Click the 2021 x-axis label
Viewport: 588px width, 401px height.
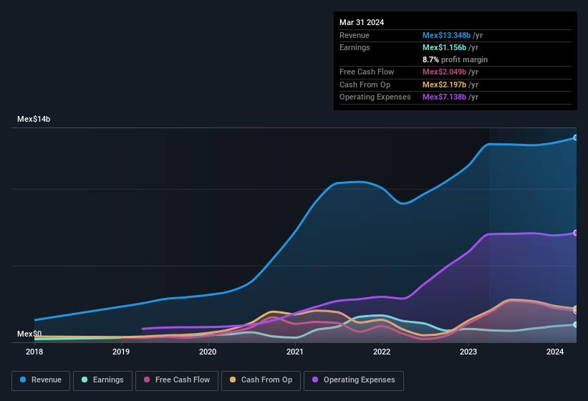pos(295,352)
